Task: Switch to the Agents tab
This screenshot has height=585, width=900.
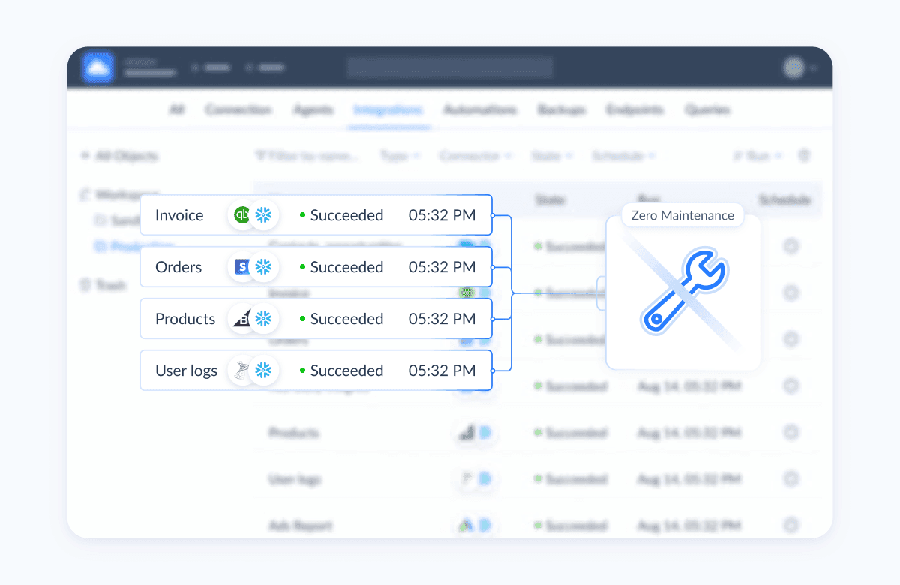Action: [313, 109]
